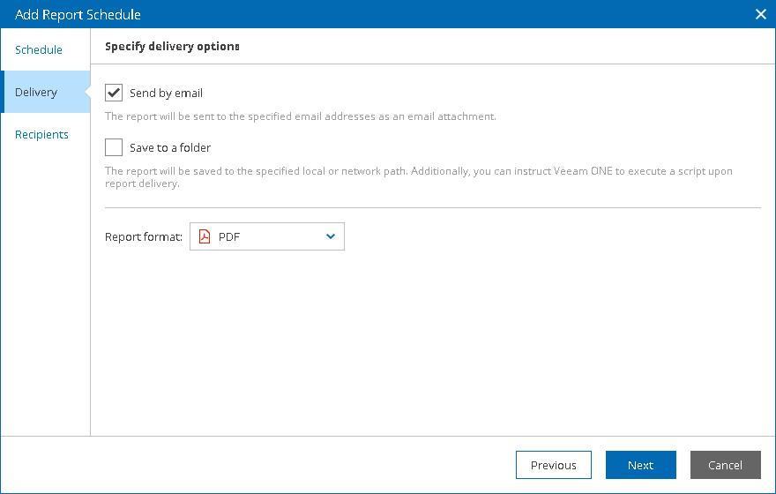Image resolution: width=776 pixels, height=494 pixels.
Task: Select the Delivery step in sidebar
Action: (36, 93)
